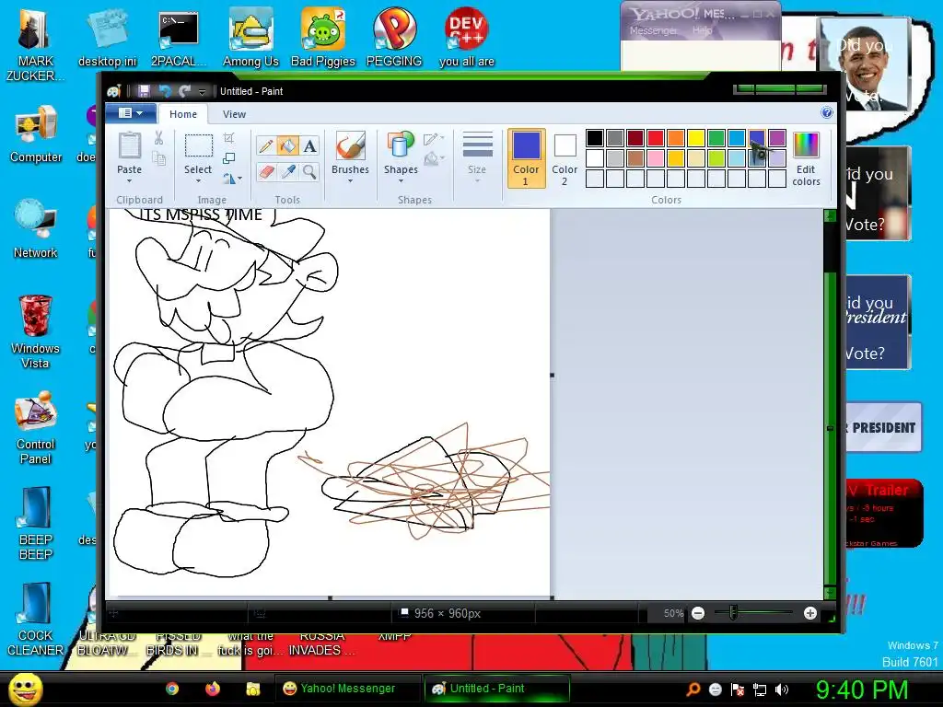Select the Eraser tool

[x=266, y=172]
